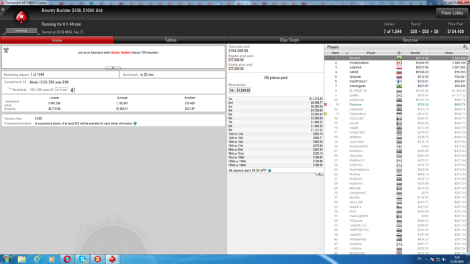Click 1st place payout row
Screen dimensions: 470x264
point(275,98)
